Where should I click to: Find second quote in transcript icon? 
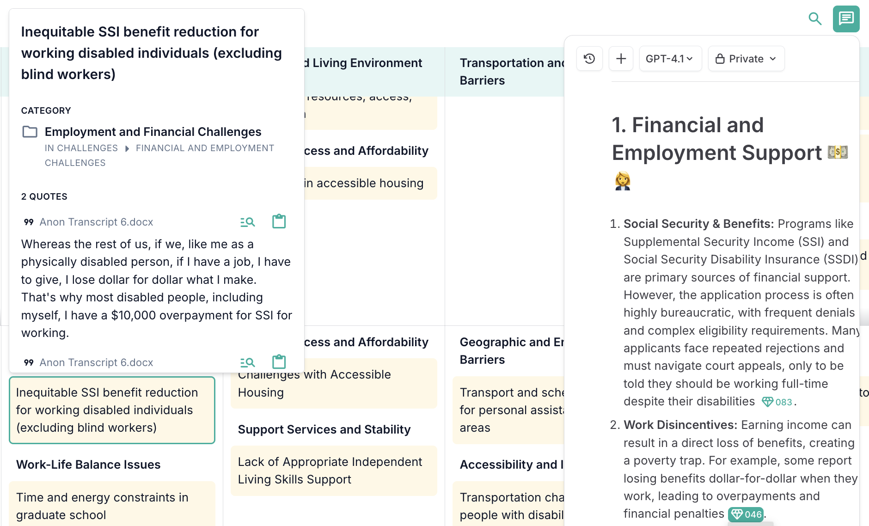[247, 362]
